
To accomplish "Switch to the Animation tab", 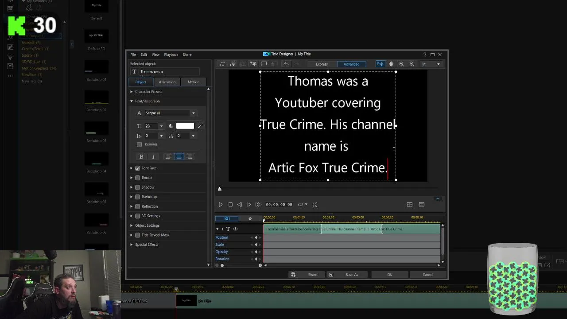I will point(167,82).
